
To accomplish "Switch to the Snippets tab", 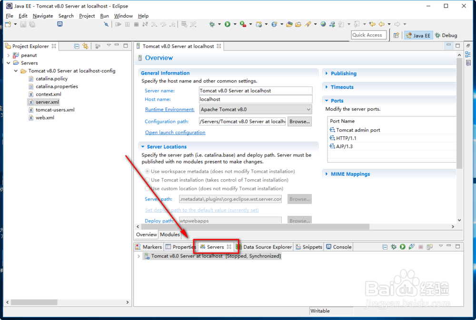I will 309,247.
